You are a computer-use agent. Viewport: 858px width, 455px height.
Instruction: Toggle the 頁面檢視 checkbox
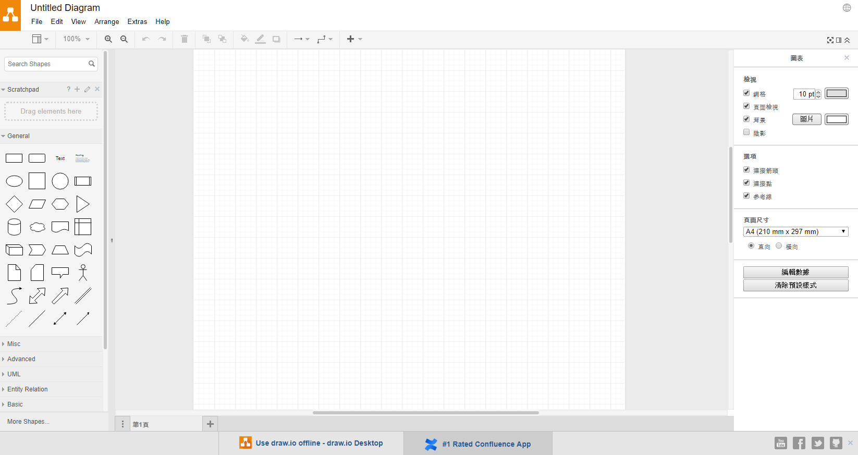(746, 106)
